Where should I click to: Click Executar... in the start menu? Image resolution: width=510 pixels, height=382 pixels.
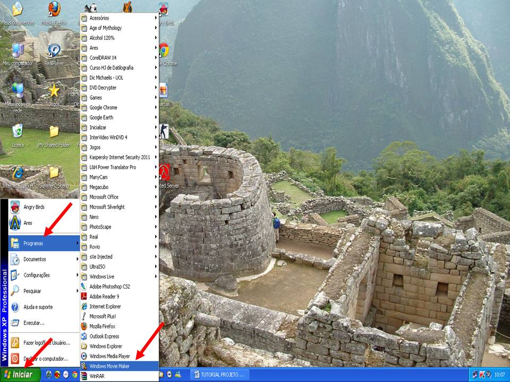[44, 323]
